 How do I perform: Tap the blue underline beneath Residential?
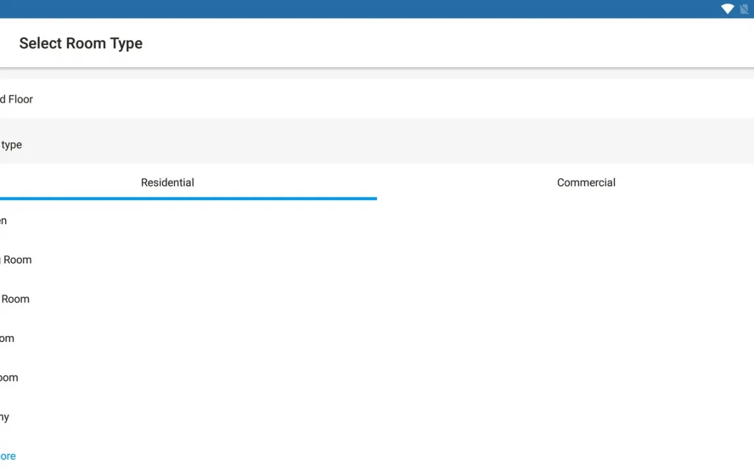188,198
